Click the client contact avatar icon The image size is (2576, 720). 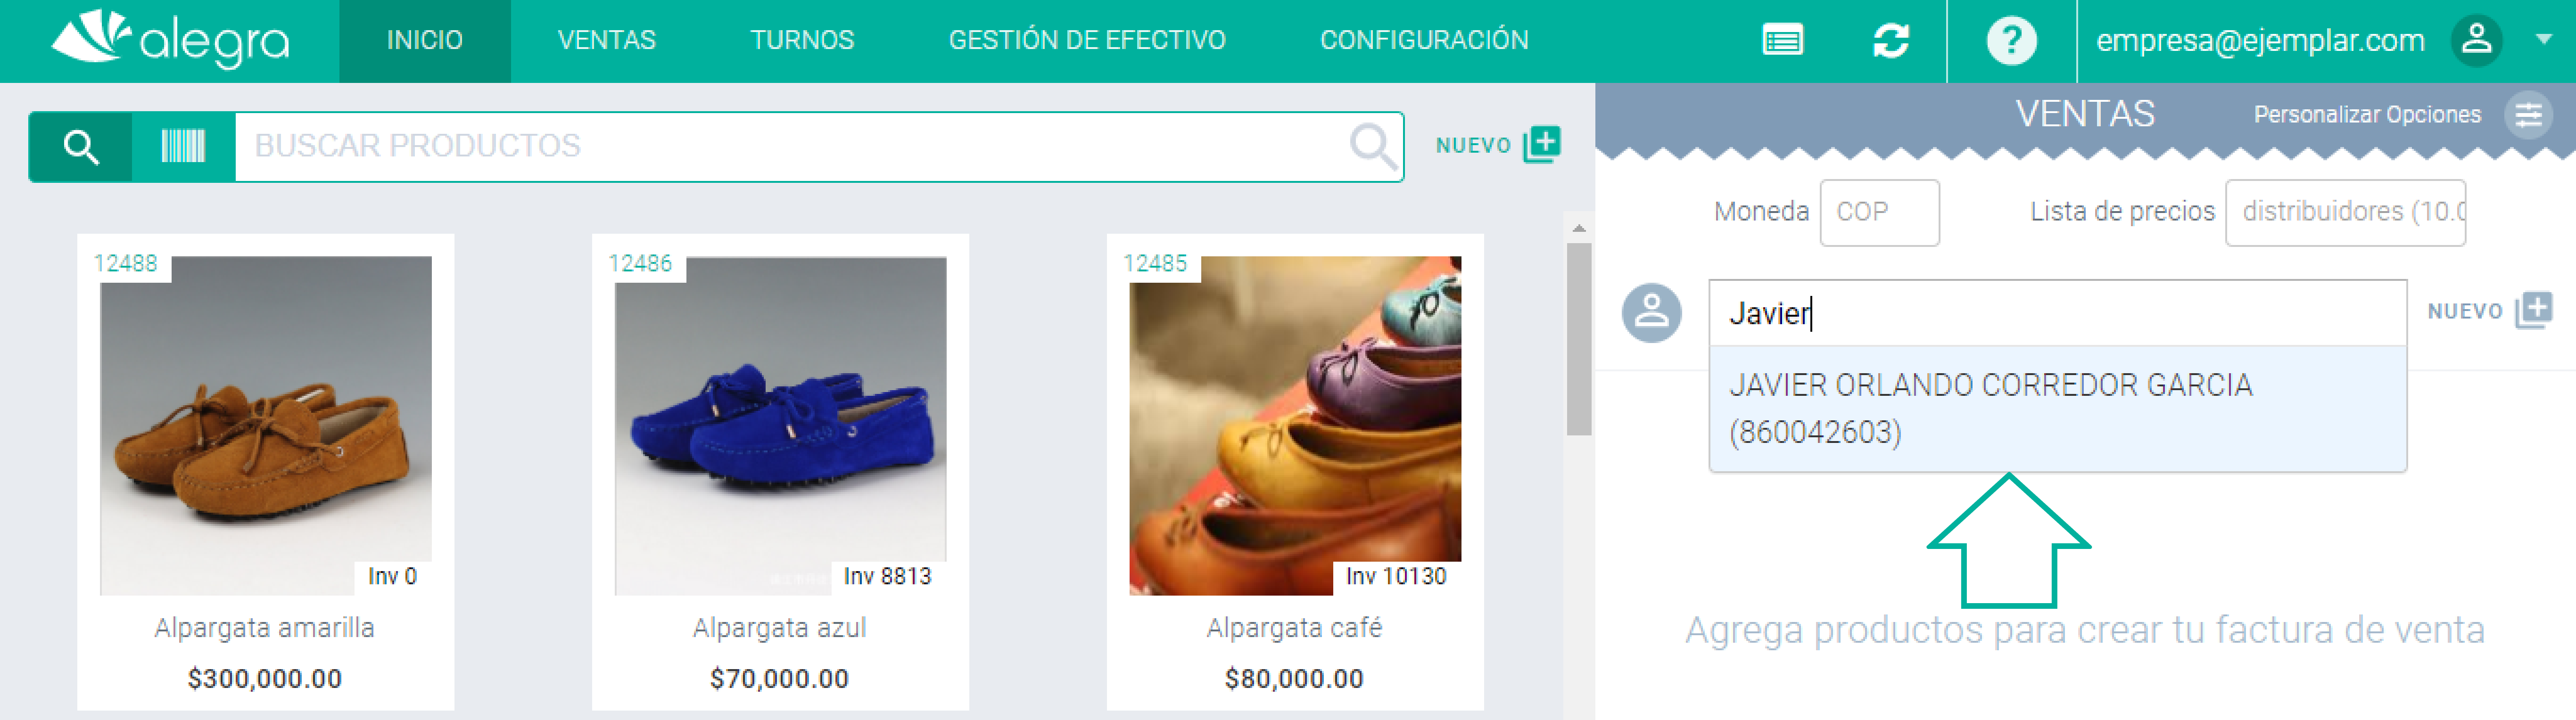1651,313
